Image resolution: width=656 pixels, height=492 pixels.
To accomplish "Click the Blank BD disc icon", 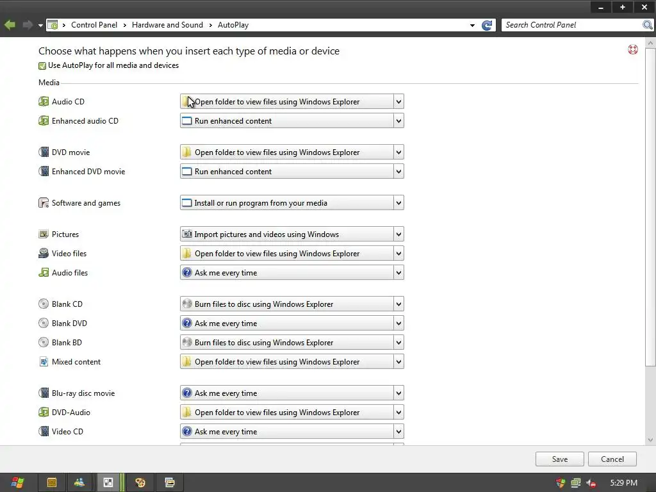I will tap(44, 343).
